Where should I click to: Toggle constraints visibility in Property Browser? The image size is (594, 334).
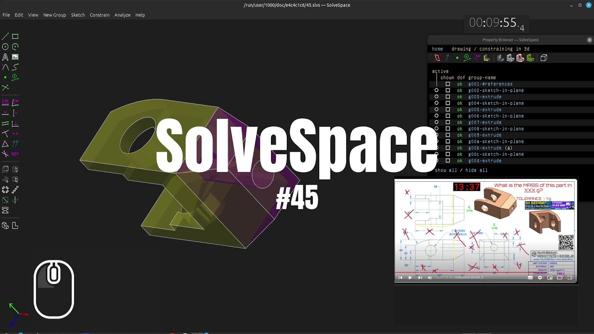[x=477, y=58]
